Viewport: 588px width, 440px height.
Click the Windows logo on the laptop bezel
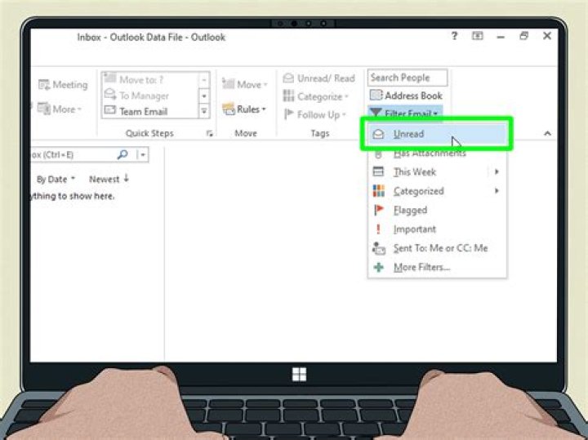[299, 374]
